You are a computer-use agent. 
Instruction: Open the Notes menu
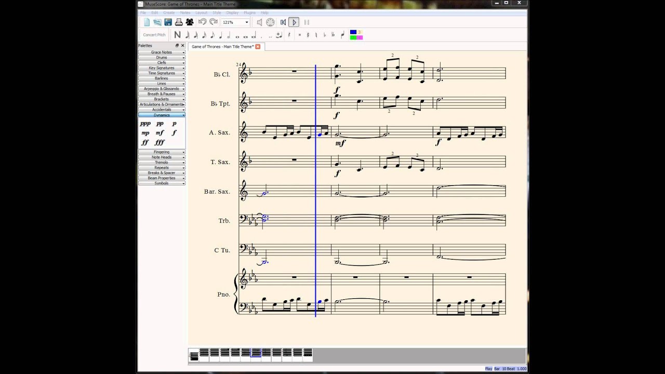click(x=185, y=12)
